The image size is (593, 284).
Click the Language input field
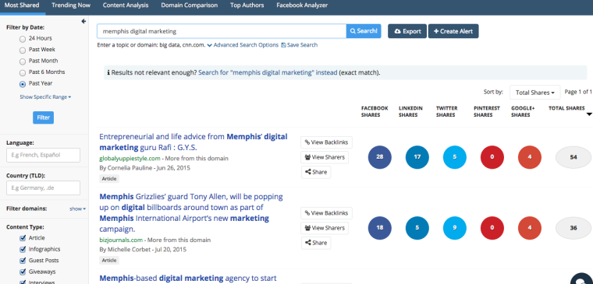tap(43, 155)
